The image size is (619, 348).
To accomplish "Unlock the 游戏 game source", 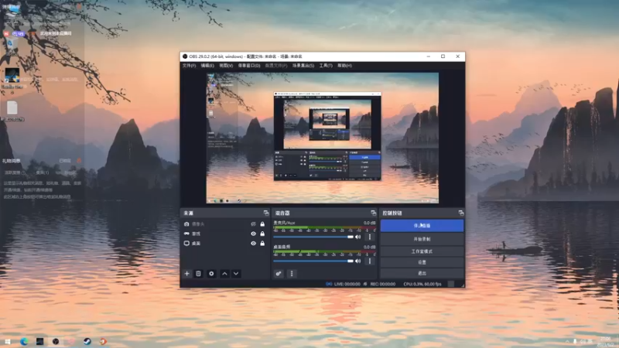I will point(262,234).
